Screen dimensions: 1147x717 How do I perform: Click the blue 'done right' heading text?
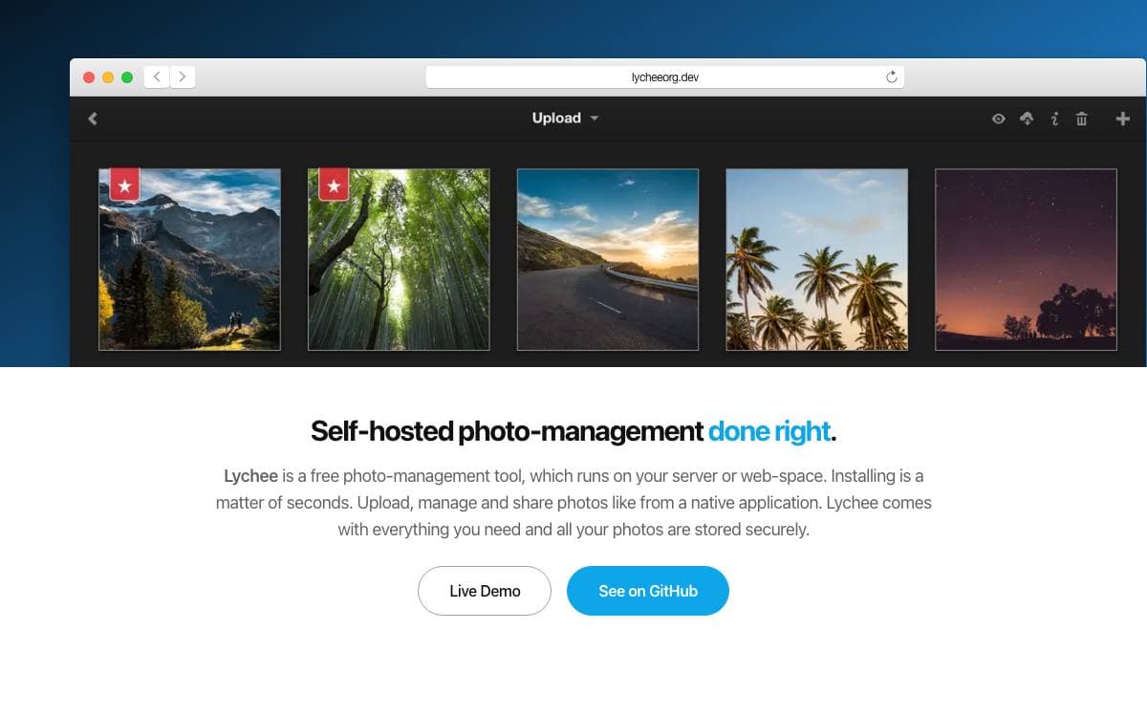pyautogui.click(x=769, y=431)
